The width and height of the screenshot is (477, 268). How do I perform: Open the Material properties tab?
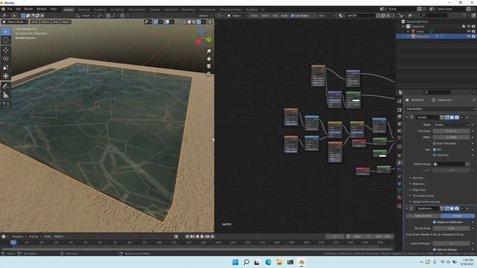pyautogui.click(x=399, y=197)
